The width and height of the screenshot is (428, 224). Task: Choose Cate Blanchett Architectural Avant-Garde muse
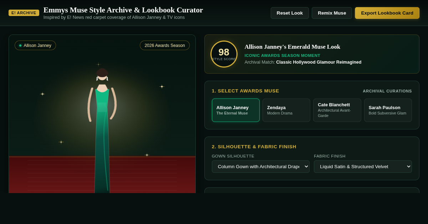coord(337,110)
